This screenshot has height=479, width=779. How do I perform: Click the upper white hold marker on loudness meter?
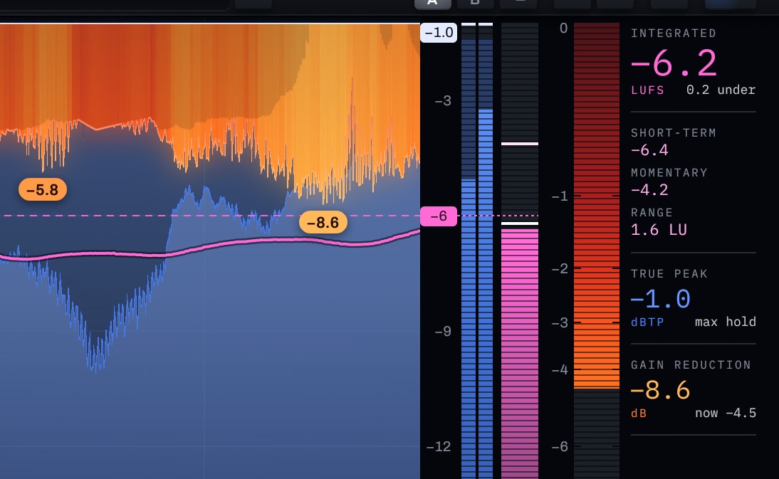[520, 144]
